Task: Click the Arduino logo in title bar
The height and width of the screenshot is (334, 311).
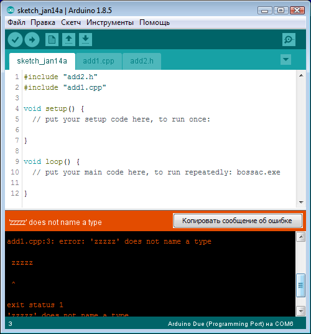Action: point(11,10)
